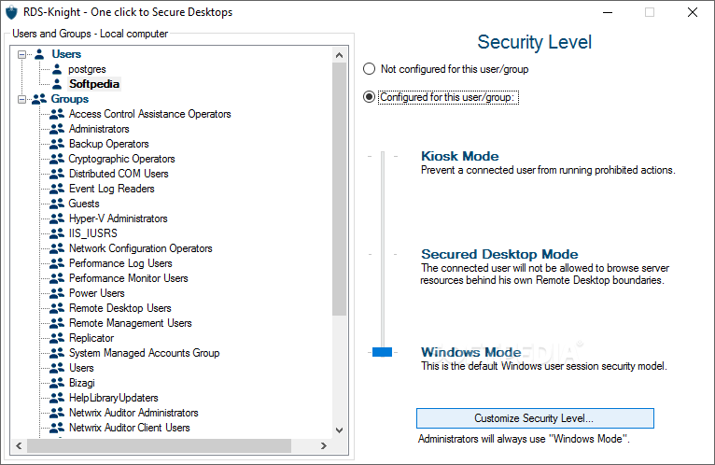Select the HelpLibraryUpdaters label

point(114,398)
